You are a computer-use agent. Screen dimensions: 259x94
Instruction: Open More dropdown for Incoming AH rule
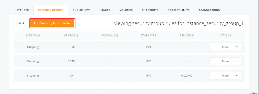(225, 76)
